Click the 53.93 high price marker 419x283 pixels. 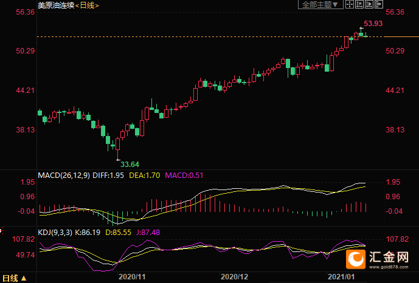tap(373, 24)
